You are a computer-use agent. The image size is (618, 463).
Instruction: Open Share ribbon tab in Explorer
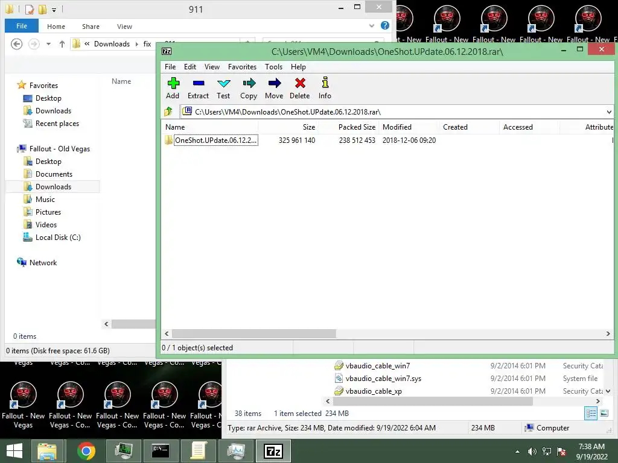[x=91, y=27]
